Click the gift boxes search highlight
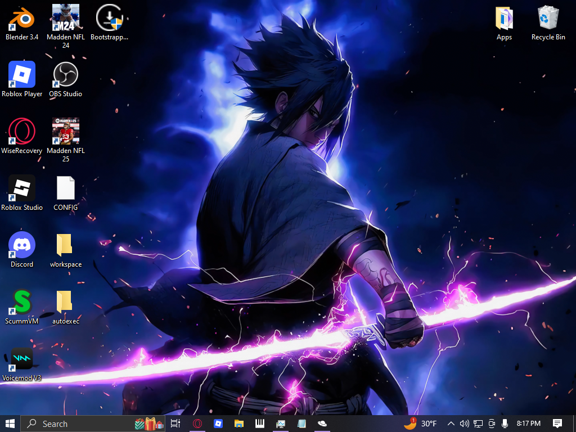The height and width of the screenshot is (432, 576). pyautogui.click(x=149, y=424)
